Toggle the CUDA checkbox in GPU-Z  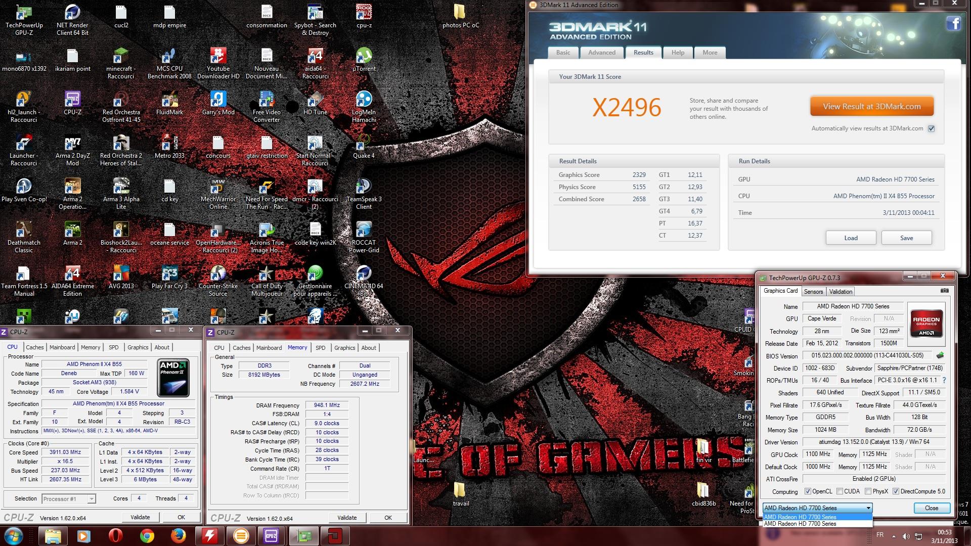[840, 491]
